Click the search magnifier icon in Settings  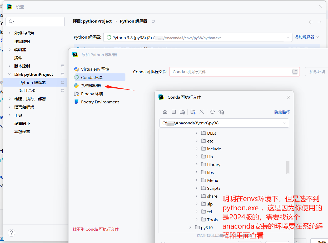click(x=11, y=22)
